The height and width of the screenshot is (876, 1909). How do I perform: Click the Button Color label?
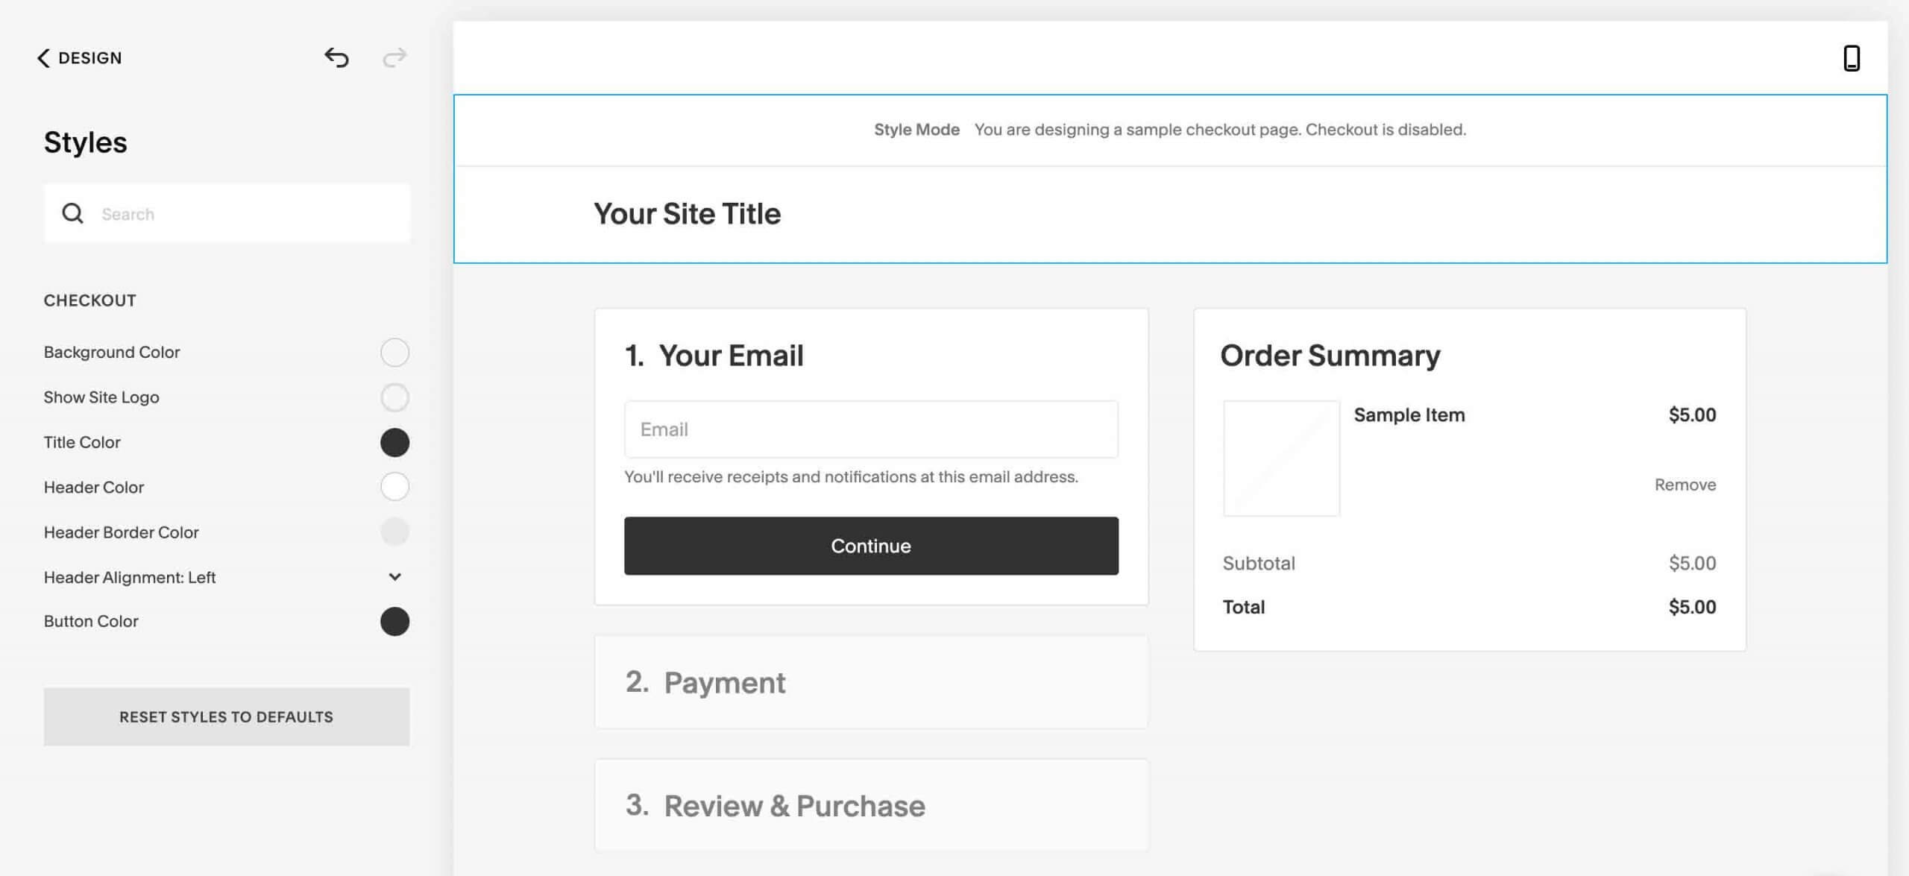tap(91, 622)
